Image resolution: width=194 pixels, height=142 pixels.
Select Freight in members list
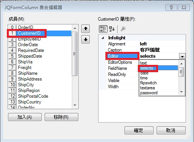point(40,68)
